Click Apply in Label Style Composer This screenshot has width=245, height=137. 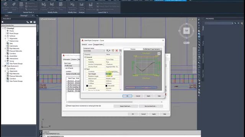point(149,96)
